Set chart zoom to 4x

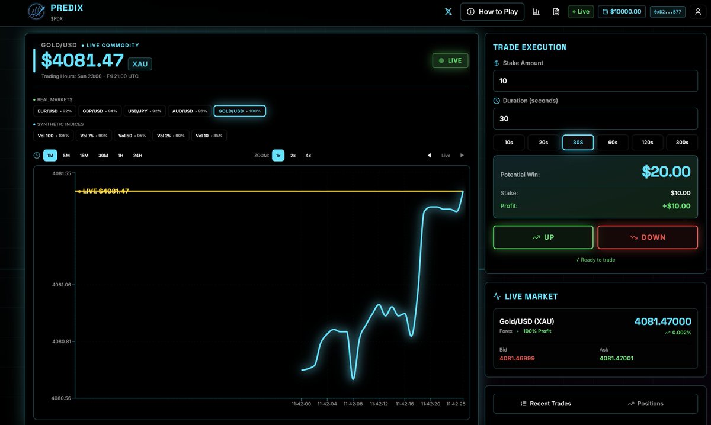click(x=308, y=156)
